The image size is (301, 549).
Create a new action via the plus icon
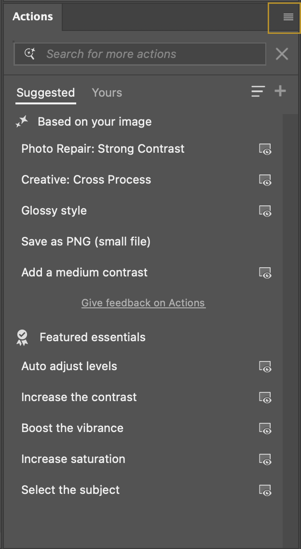click(280, 91)
